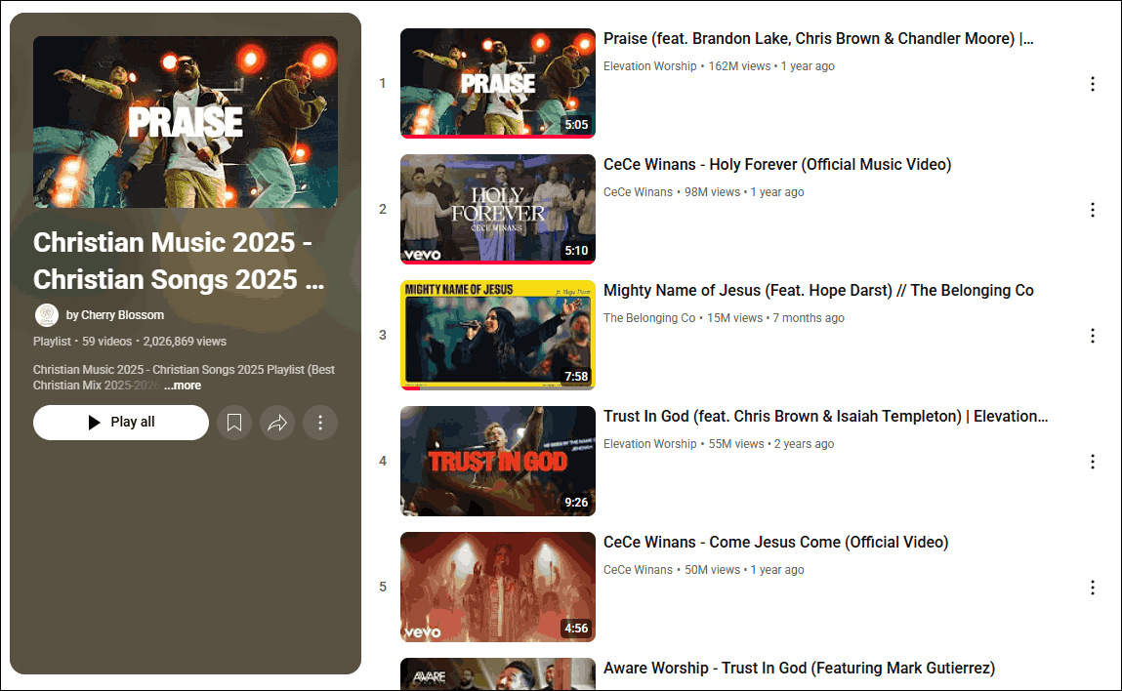
Task: Click the Praise video thumbnail in list
Action: pyautogui.click(x=497, y=83)
